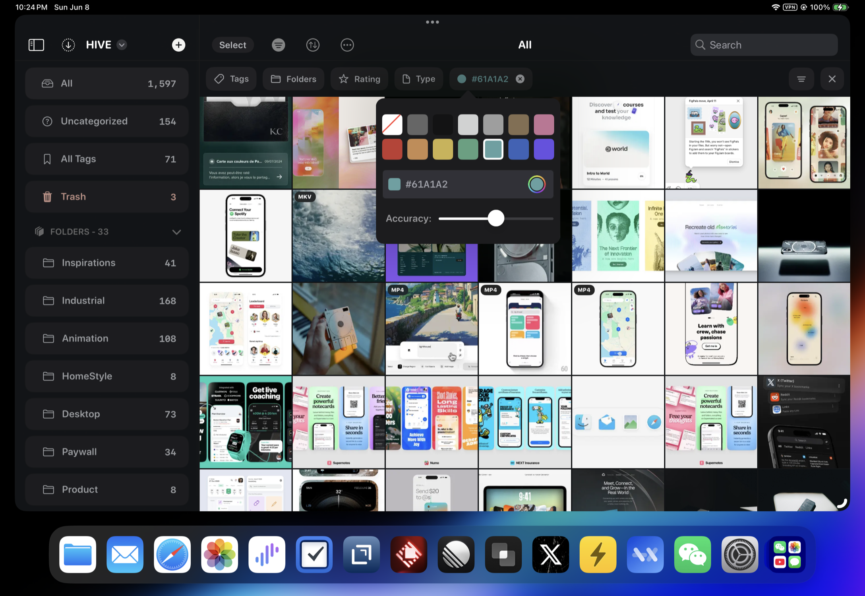
Task: Open Uncategorized items
Action: click(106, 121)
